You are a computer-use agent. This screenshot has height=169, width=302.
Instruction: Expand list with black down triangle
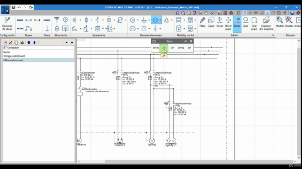coord(72,43)
